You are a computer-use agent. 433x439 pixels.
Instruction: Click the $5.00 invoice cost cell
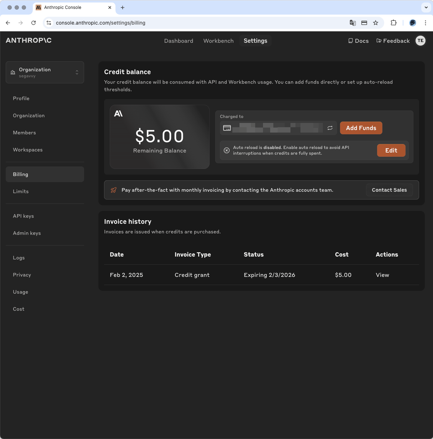click(343, 275)
